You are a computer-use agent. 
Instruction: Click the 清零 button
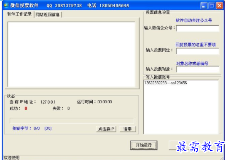128,129
